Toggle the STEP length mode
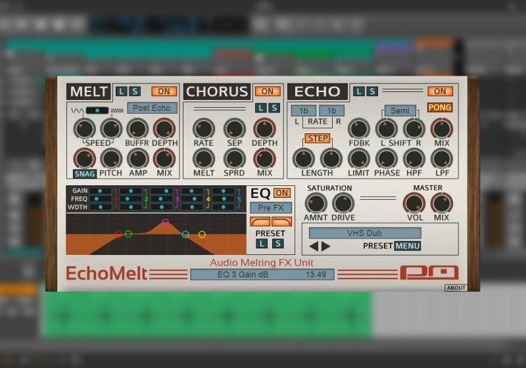 [318, 139]
